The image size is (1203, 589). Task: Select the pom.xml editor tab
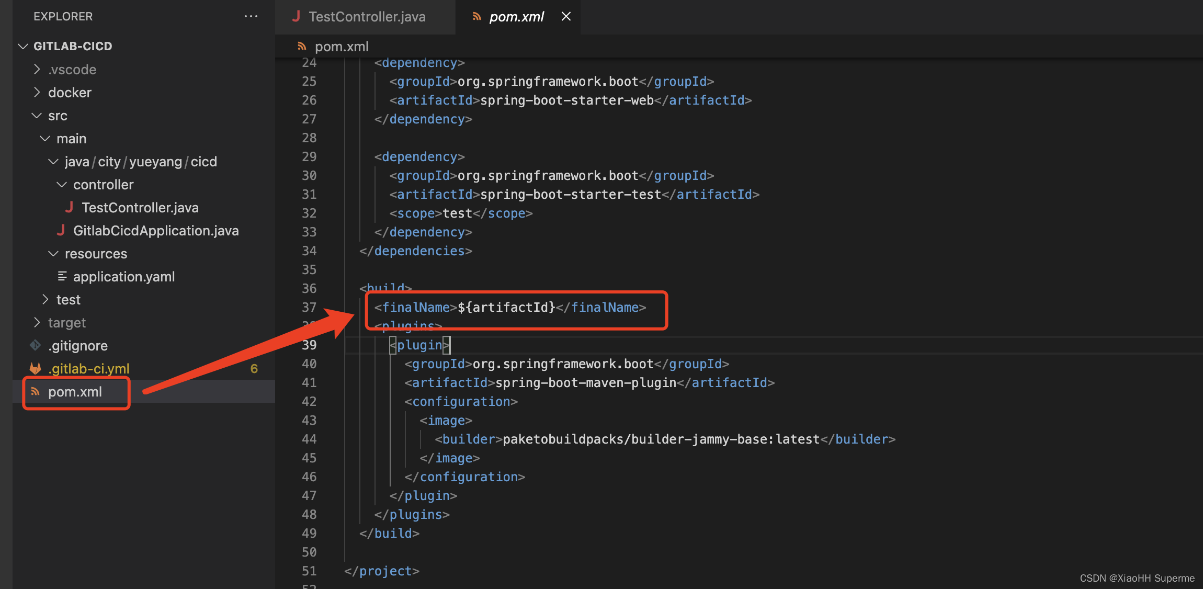click(516, 17)
